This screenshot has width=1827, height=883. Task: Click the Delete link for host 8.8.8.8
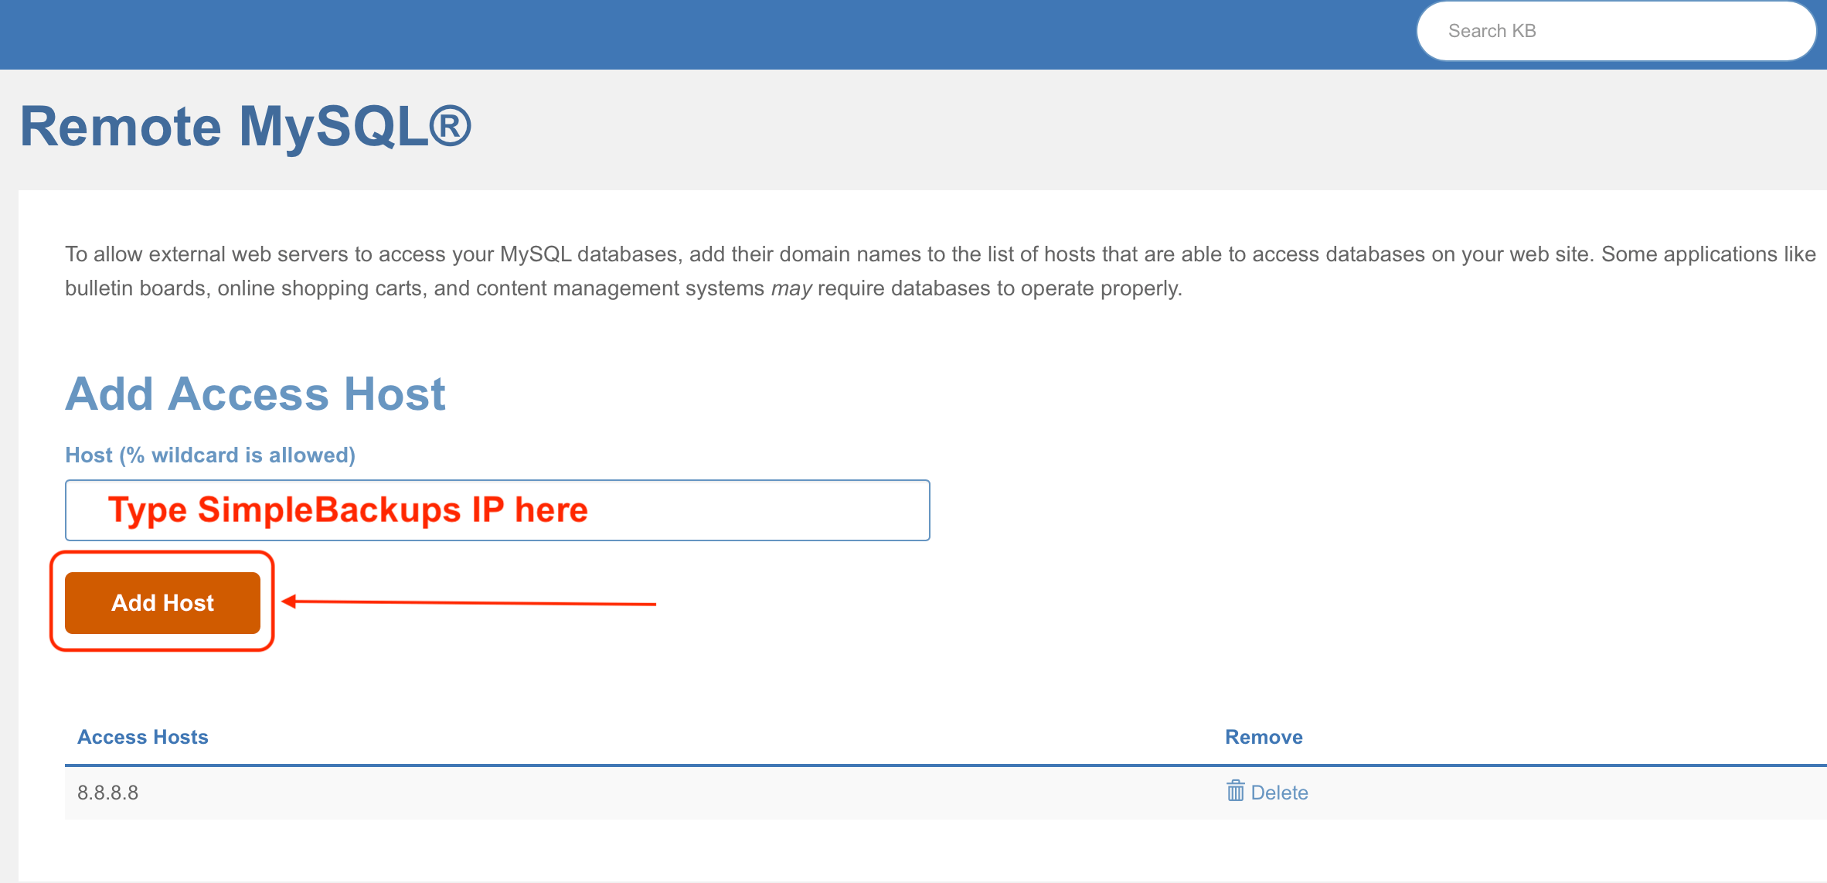[x=1279, y=793]
